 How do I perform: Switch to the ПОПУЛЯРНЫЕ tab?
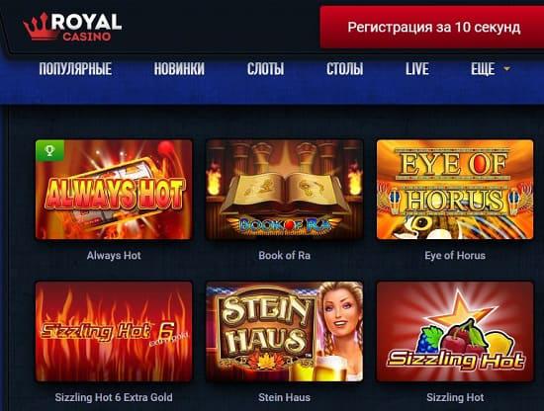tap(75, 69)
